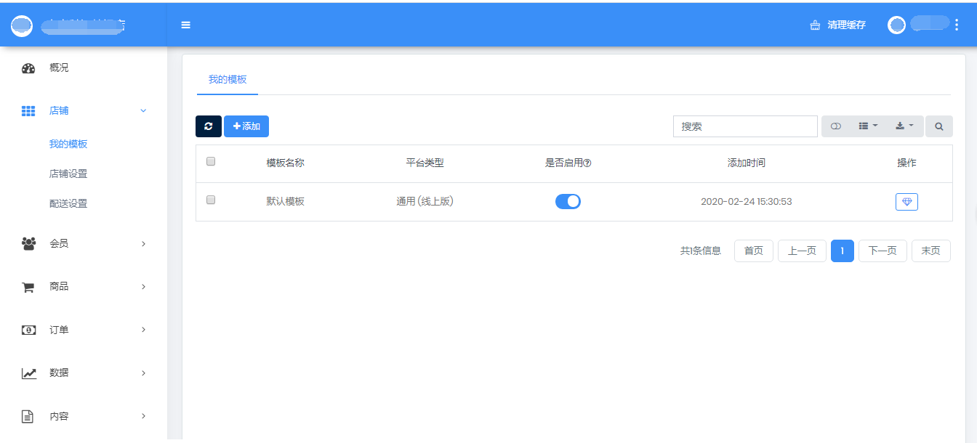
Task: Click the 概况 dashboard icon in sidebar
Action: click(x=28, y=68)
